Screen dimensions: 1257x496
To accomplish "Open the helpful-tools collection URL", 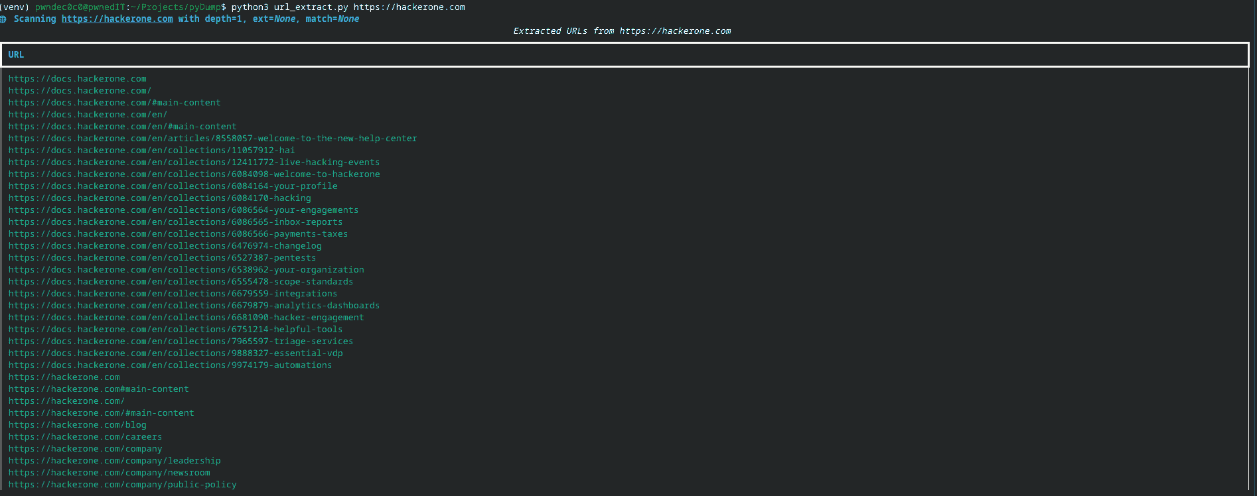I will click(x=176, y=330).
